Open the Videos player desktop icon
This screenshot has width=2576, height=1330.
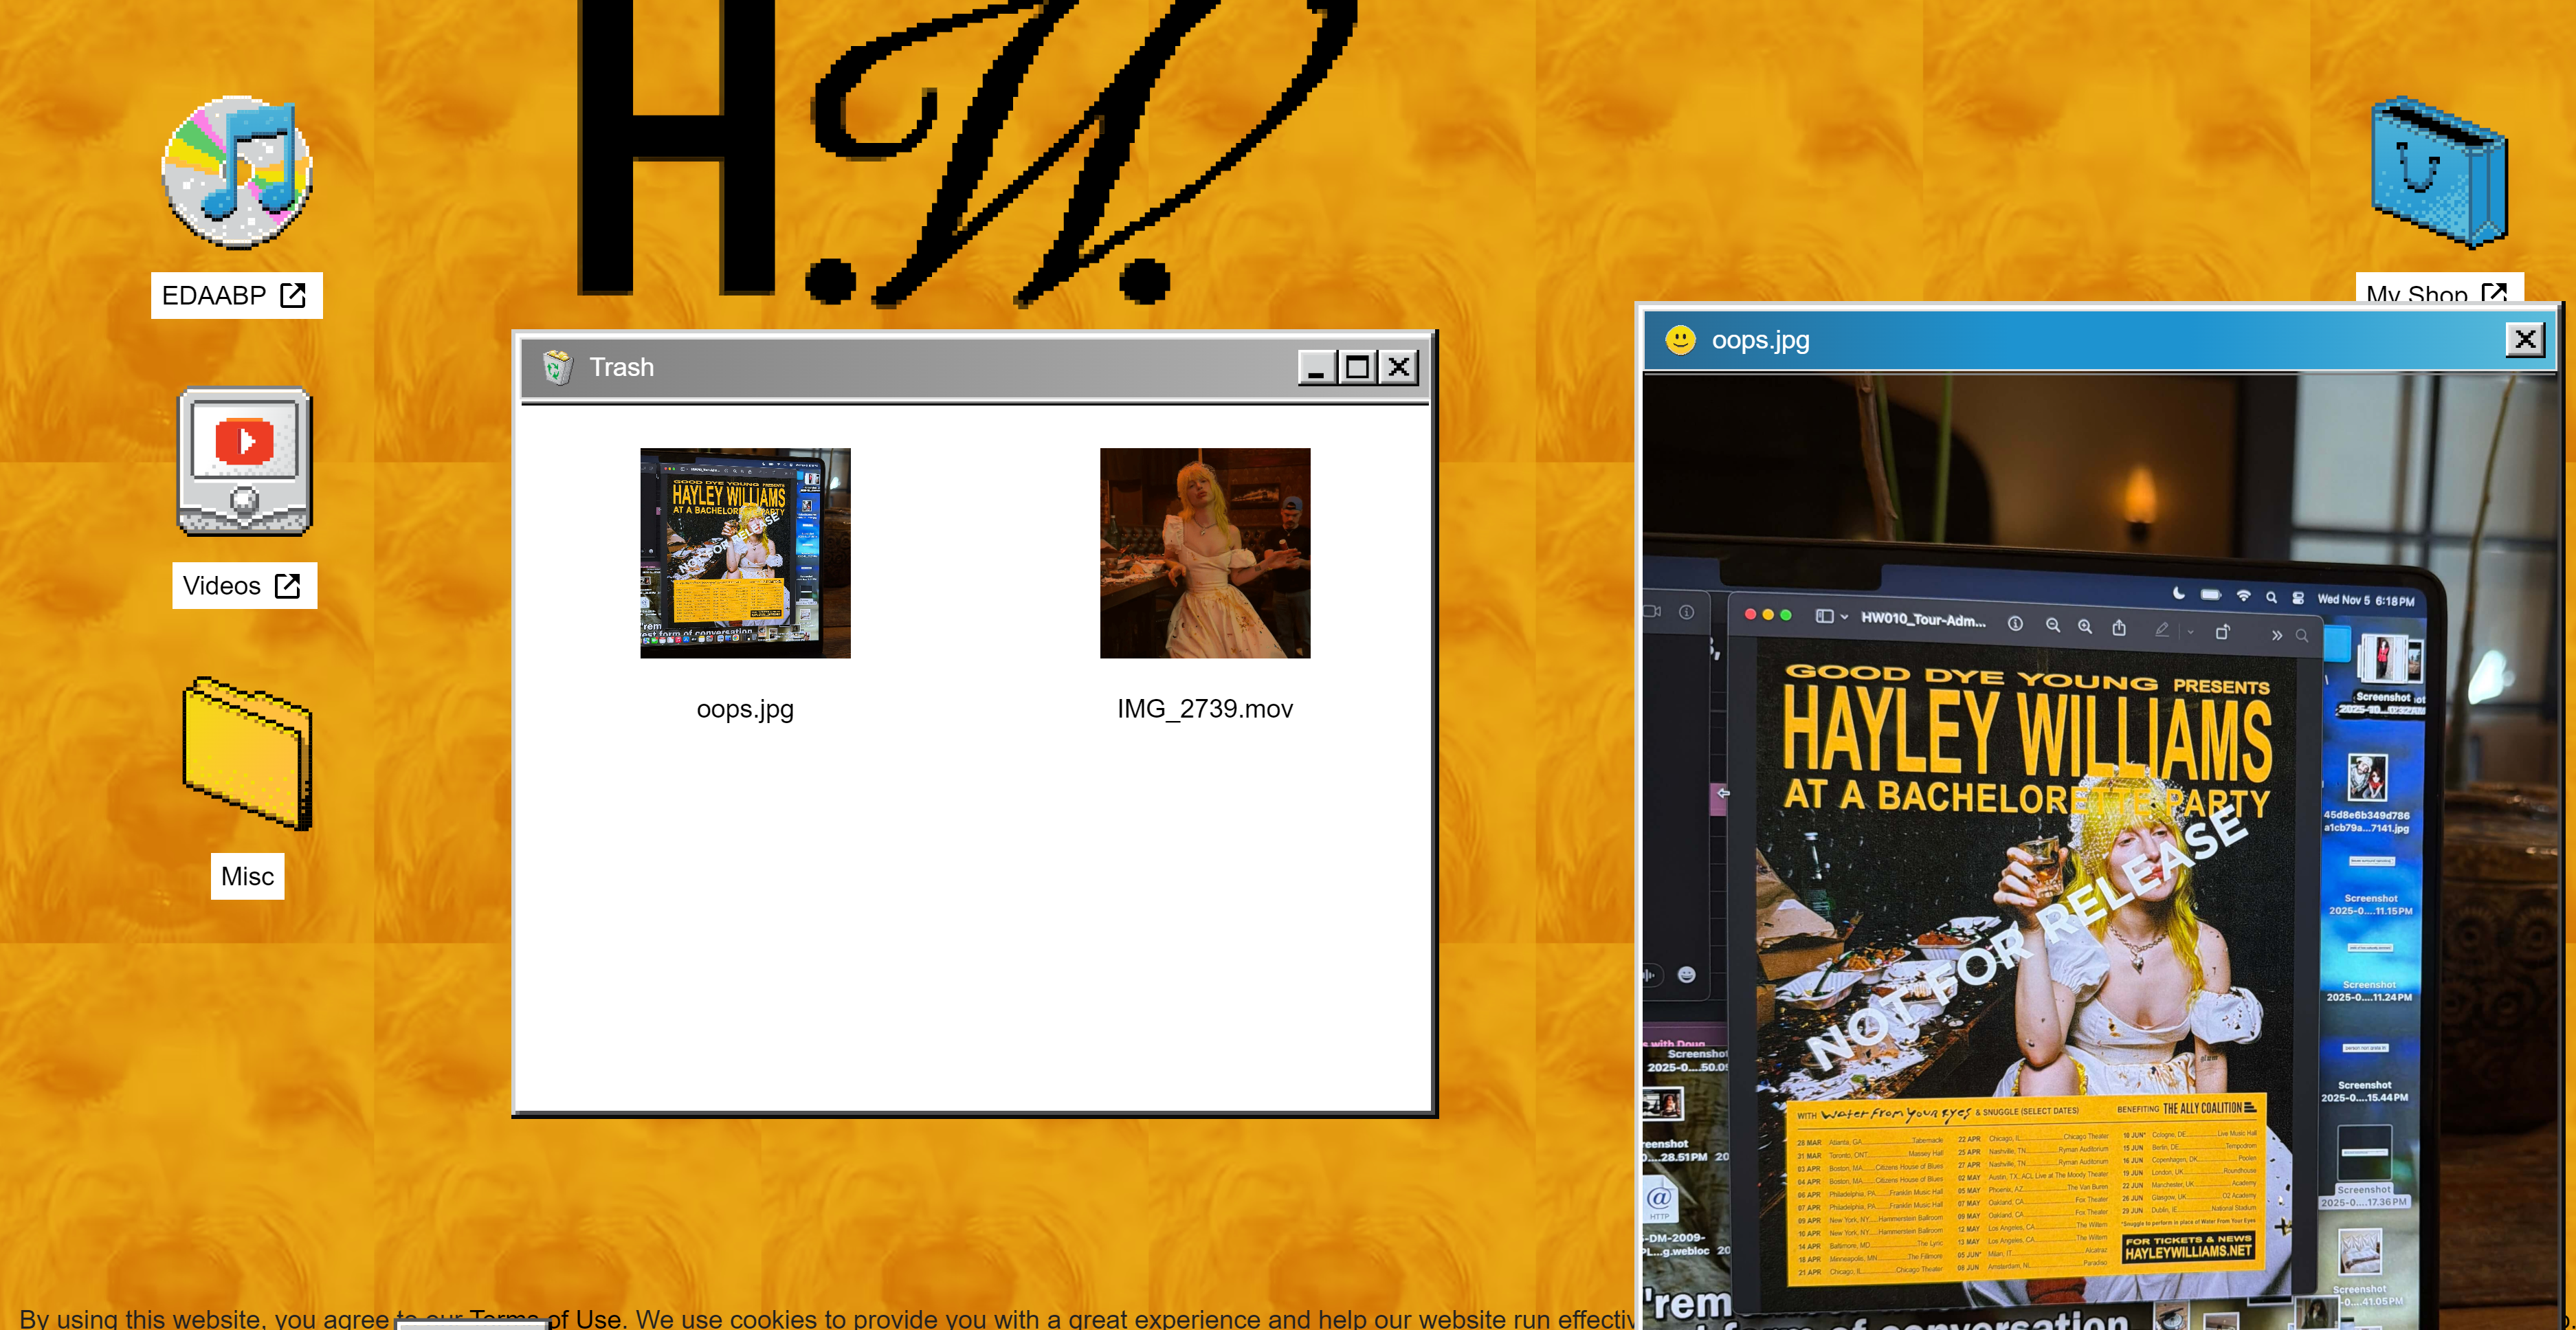point(244,462)
